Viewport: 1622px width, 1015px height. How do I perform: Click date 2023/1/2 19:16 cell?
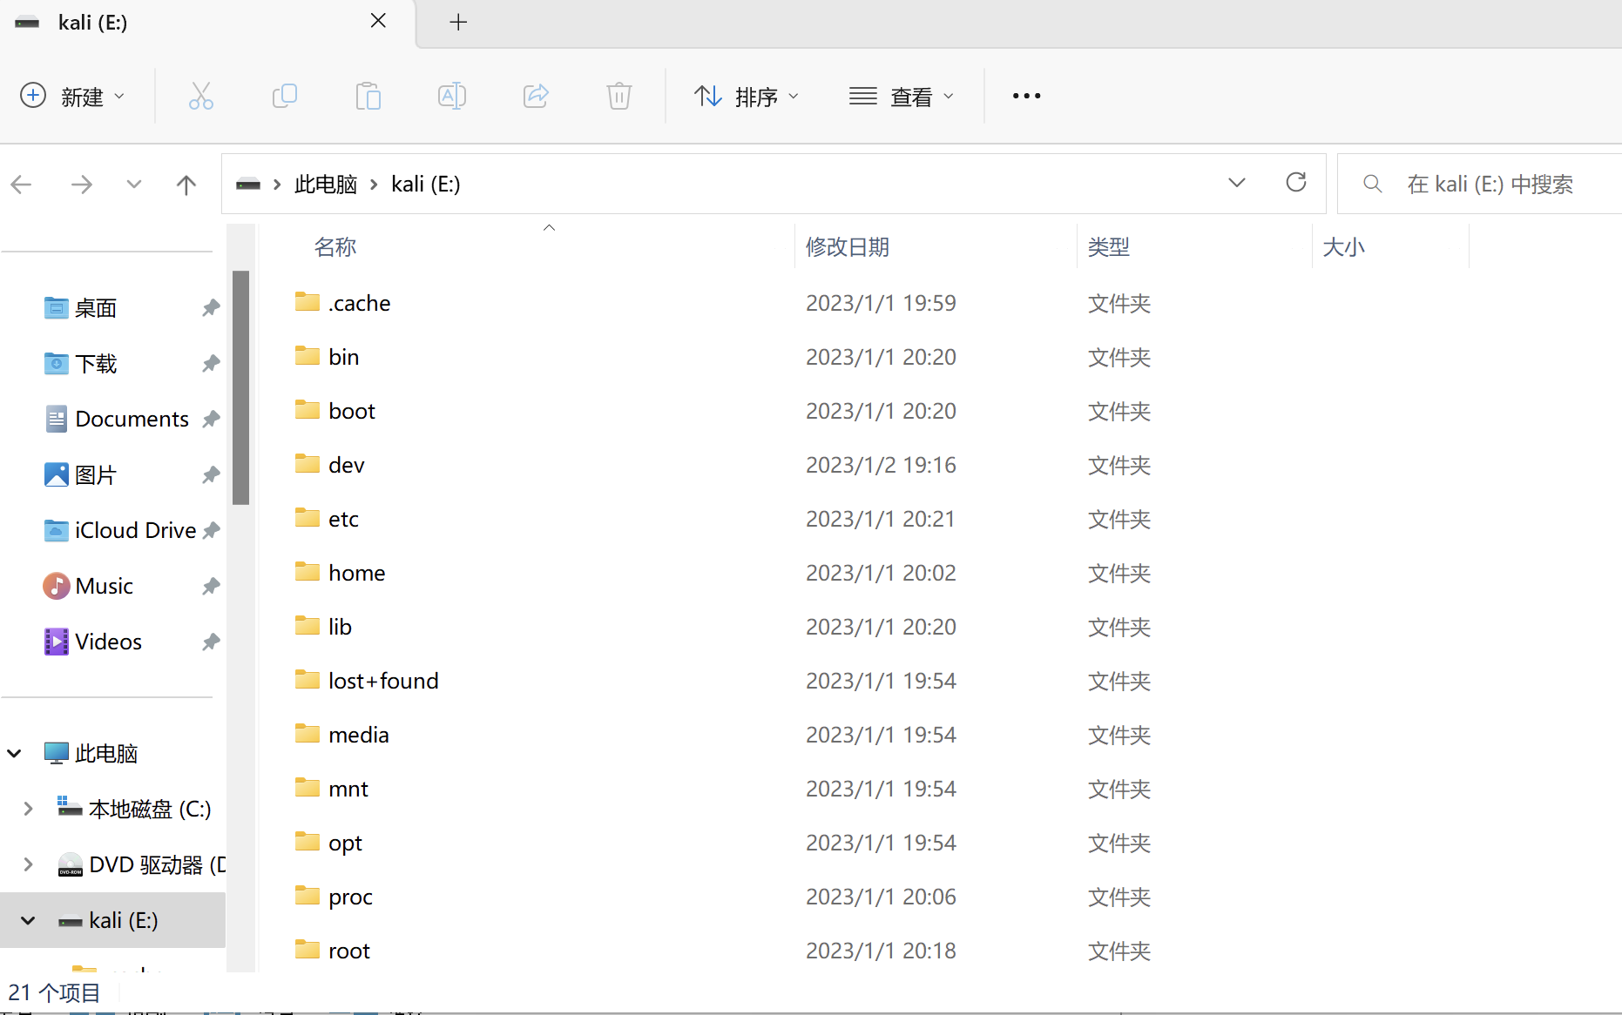point(881,464)
